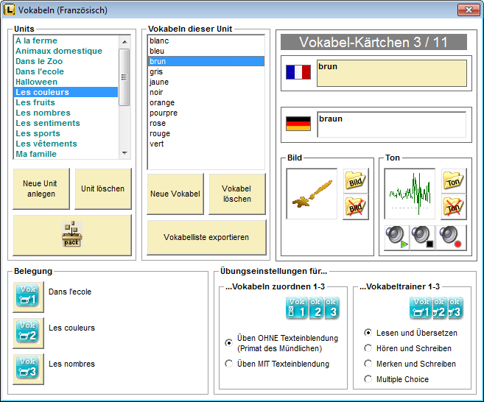Screen dimensions: 484x402
Task: Select 'Üben MIT Texteinblendung' option
Action: click(229, 364)
